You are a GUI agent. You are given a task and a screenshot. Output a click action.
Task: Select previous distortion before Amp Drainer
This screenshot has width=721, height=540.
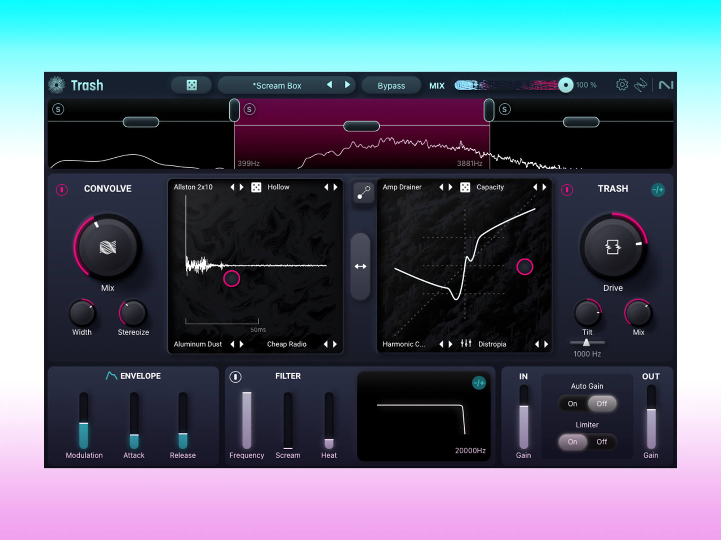click(441, 187)
